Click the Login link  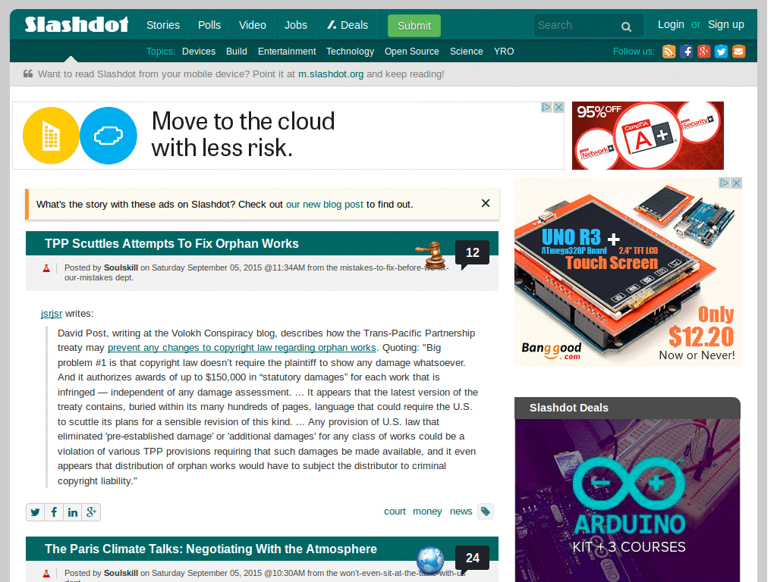point(671,24)
